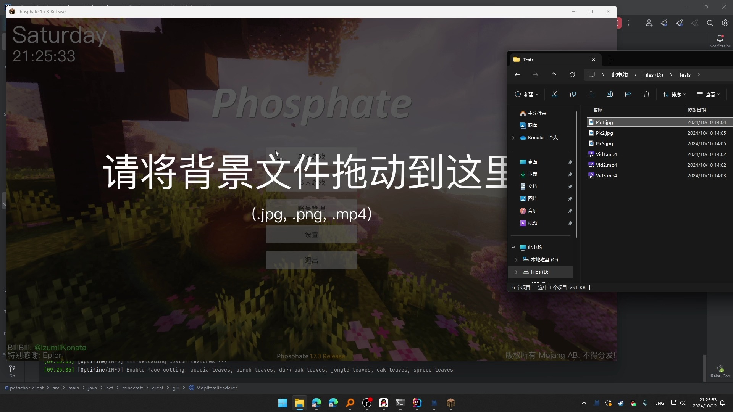Click MapItemRenderer in IDE breadcrumb
The image size is (733, 412).
point(216,388)
